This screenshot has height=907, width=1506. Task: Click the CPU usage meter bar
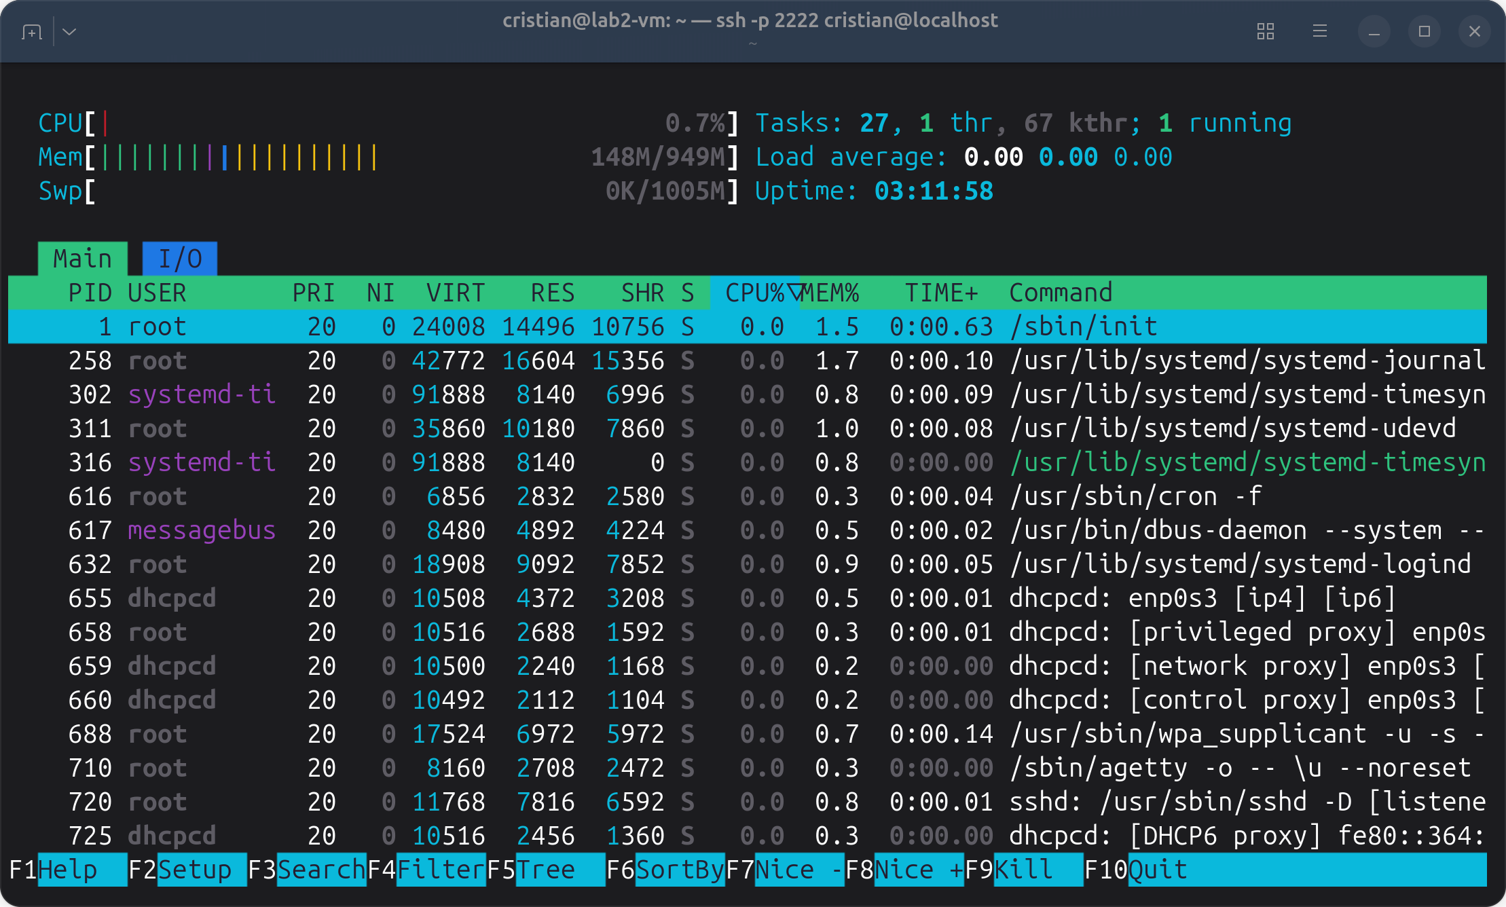(388, 123)
